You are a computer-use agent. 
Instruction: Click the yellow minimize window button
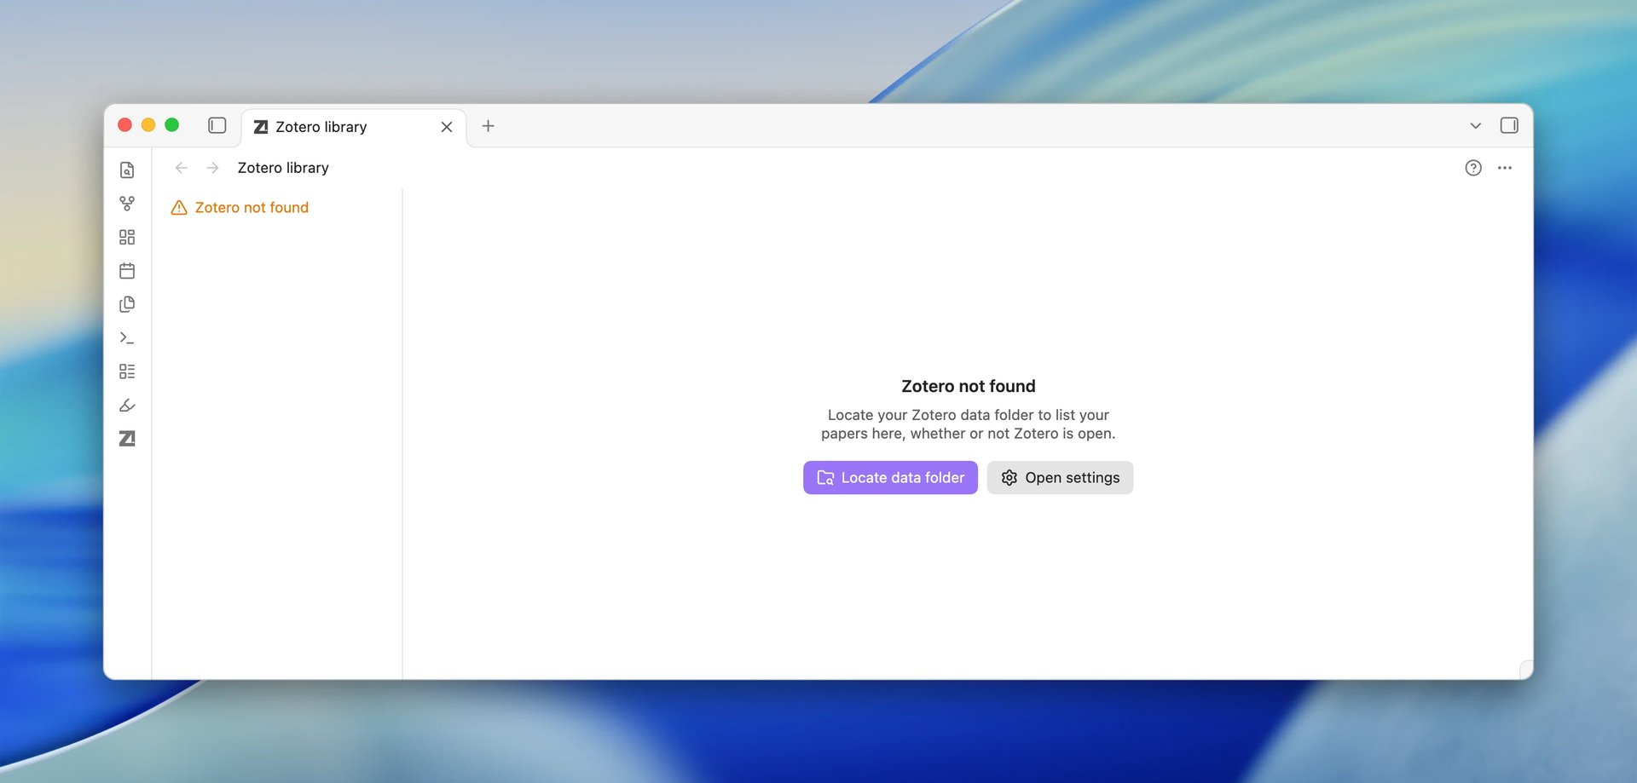(148, 125)
